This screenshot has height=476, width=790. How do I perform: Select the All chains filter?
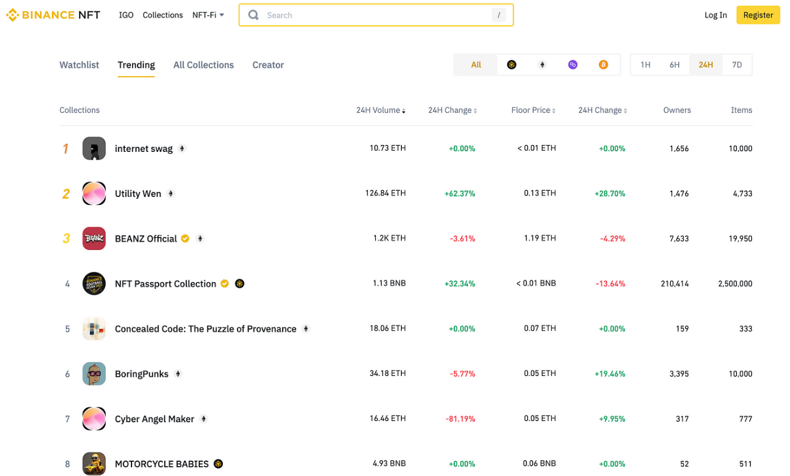[x=476, y=65]
